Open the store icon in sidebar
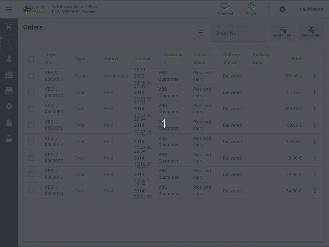 (9, 91)
